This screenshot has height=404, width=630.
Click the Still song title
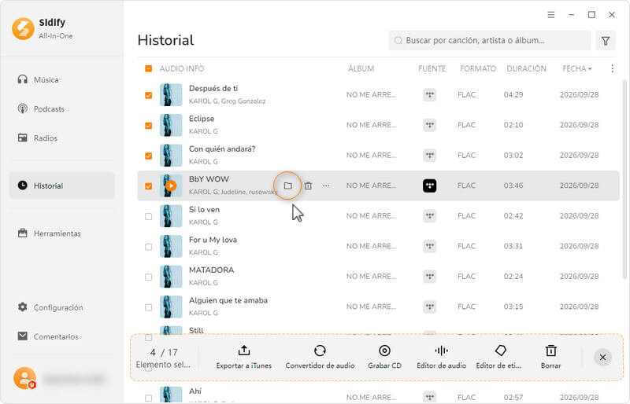[x=196, y=330]
